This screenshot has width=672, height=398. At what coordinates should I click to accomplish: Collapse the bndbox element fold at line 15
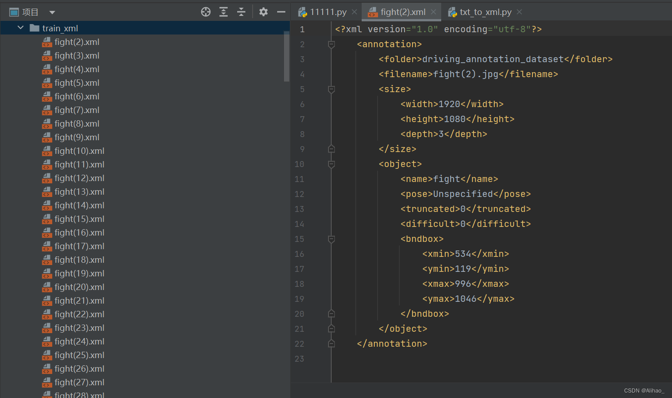pyautogui.click(x=331, y=239)
